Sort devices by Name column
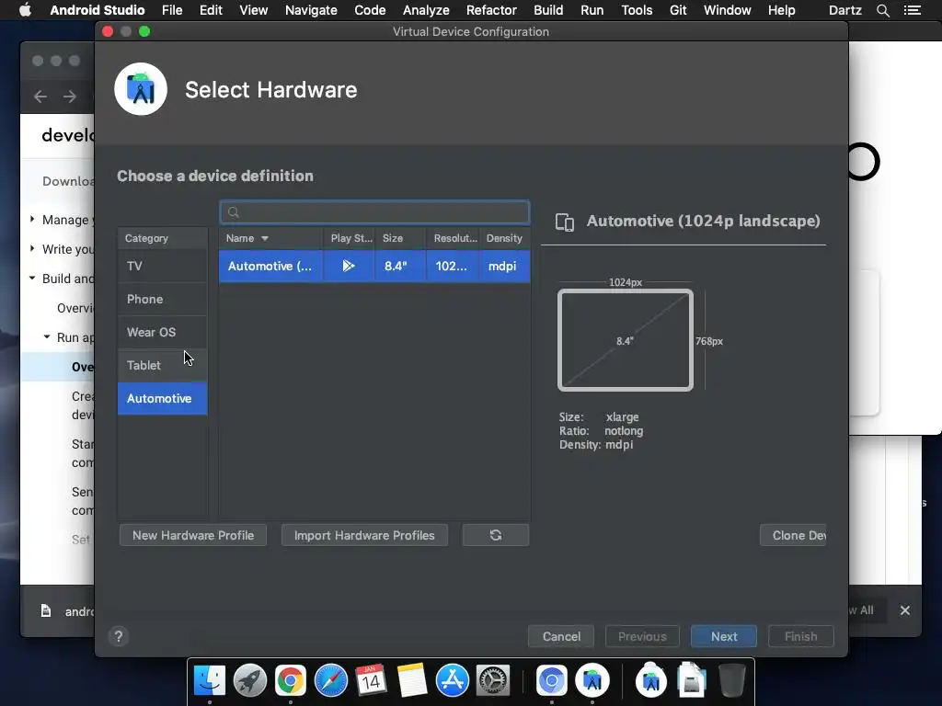Image resolution: width=942 pixels, height=706 pixels. (x=271, y=238)
